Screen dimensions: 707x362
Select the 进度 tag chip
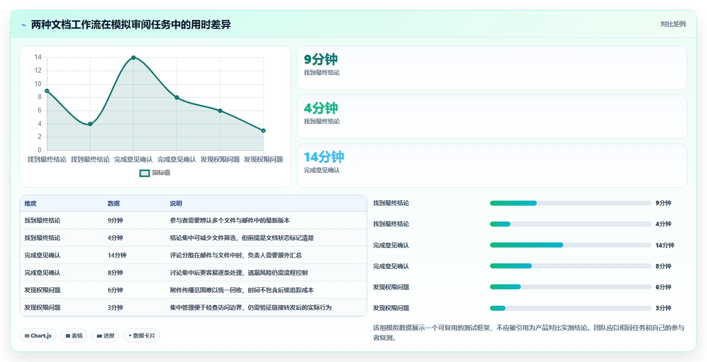[x=105, y=336]
